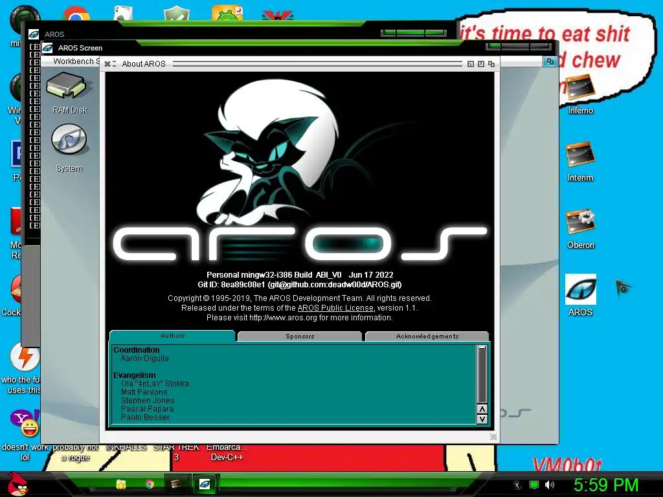Click the authors list scroll down arrow

pyautogui.click(x=482, y=419)
